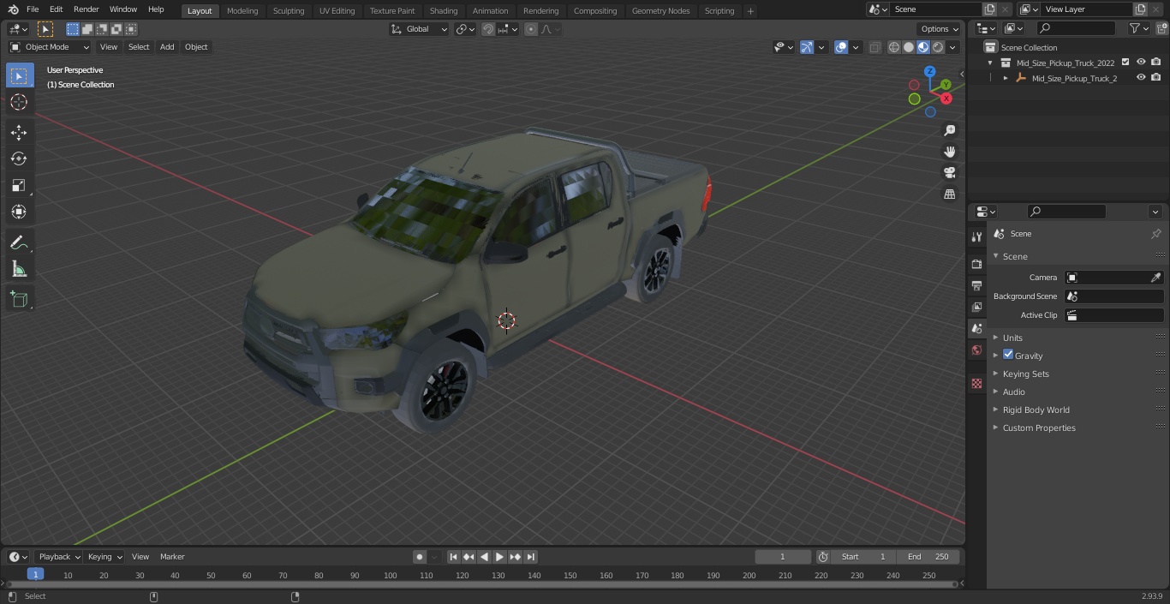Choose the Annotate tool
This screenshot has height=604, width=1170.
pos(19,242)
